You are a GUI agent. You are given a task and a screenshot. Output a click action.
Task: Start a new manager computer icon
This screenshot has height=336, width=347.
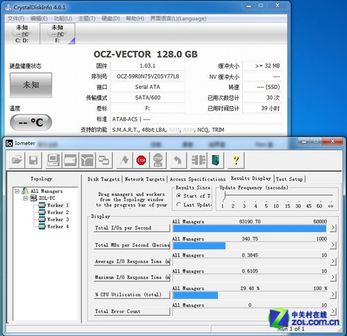[53, 160]
